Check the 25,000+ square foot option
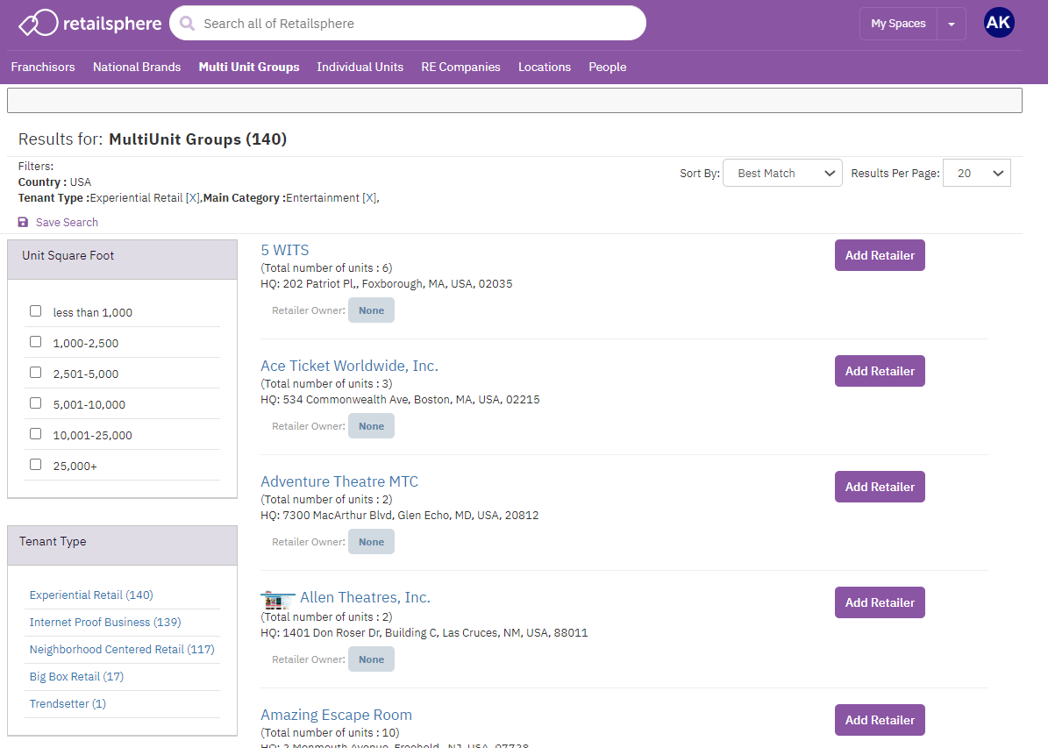Image resolution: width=1048 pixels, height=748 pixels. tap(35, 465)
